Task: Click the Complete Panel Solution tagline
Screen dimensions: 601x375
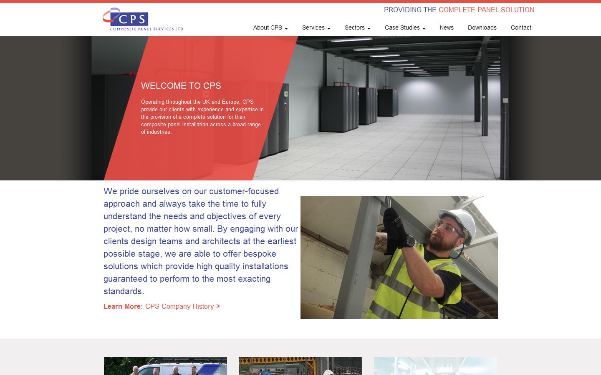Action: pos(458,10)
